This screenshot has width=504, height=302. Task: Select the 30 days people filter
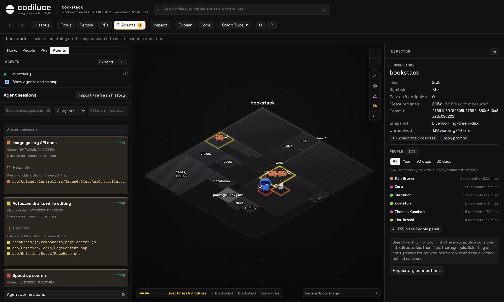pyautogui.click(x=444, y=162)
